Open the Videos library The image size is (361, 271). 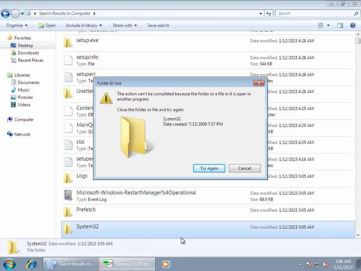[24, 104]
